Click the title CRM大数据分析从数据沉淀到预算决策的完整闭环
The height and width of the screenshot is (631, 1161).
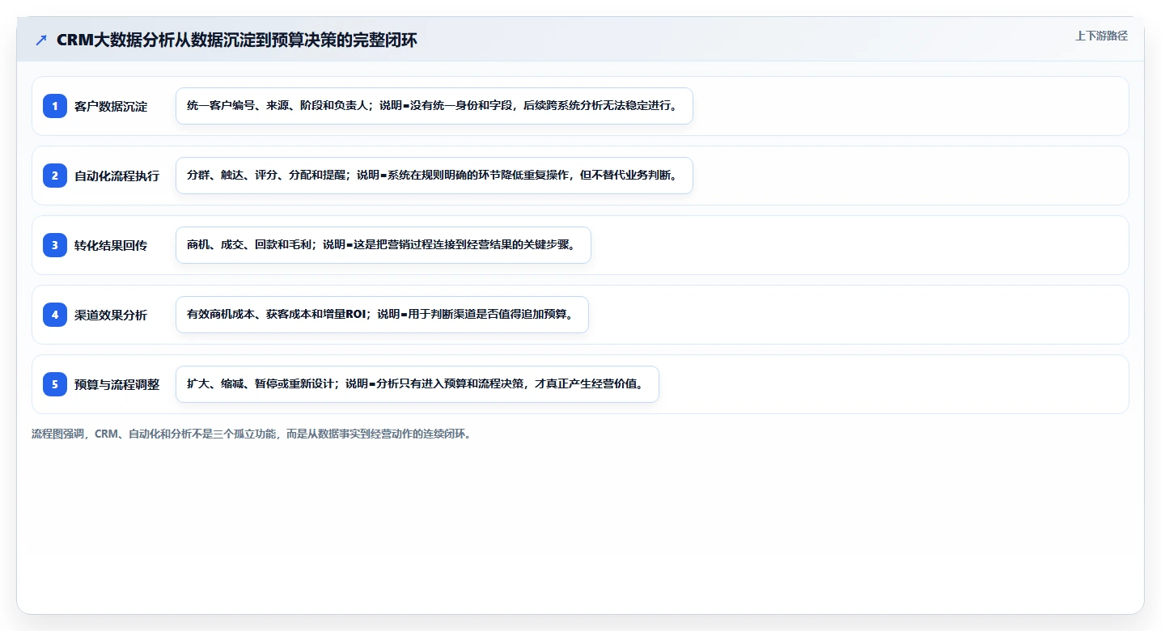[x=237, y=40]
